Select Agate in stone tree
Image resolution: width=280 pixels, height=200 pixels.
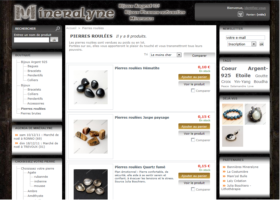point(32,172)
